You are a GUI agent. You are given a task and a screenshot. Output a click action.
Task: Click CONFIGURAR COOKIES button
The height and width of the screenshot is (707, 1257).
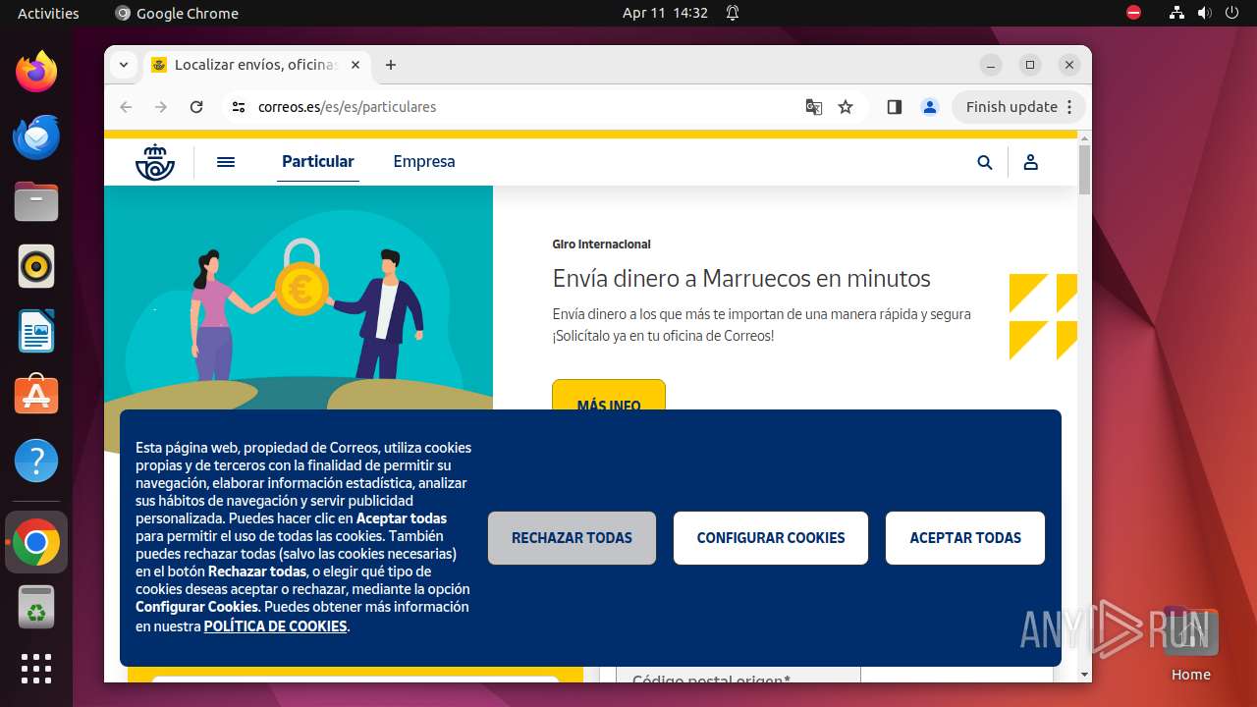click(x=771, y=538)
